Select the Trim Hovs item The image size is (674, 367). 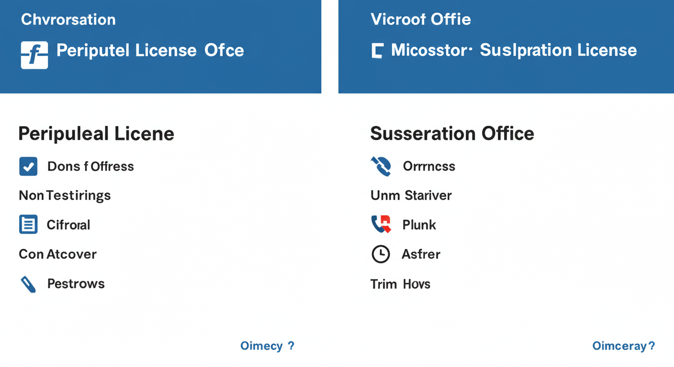[x=400, y=284]
